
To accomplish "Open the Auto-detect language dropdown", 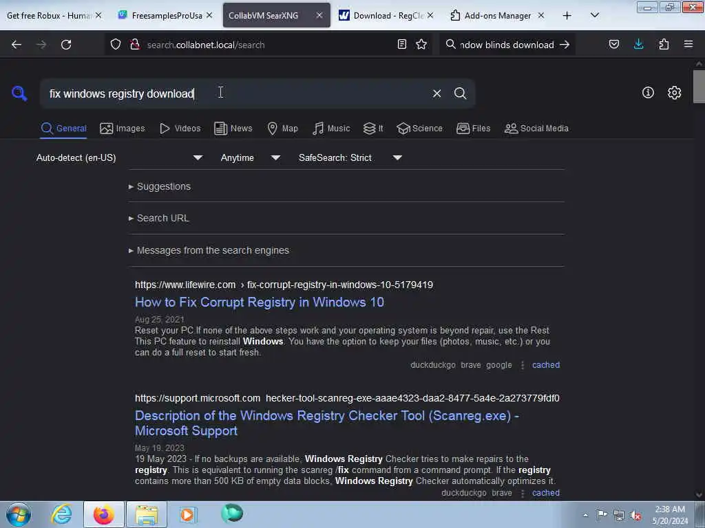I will click(x=119, y=157).
